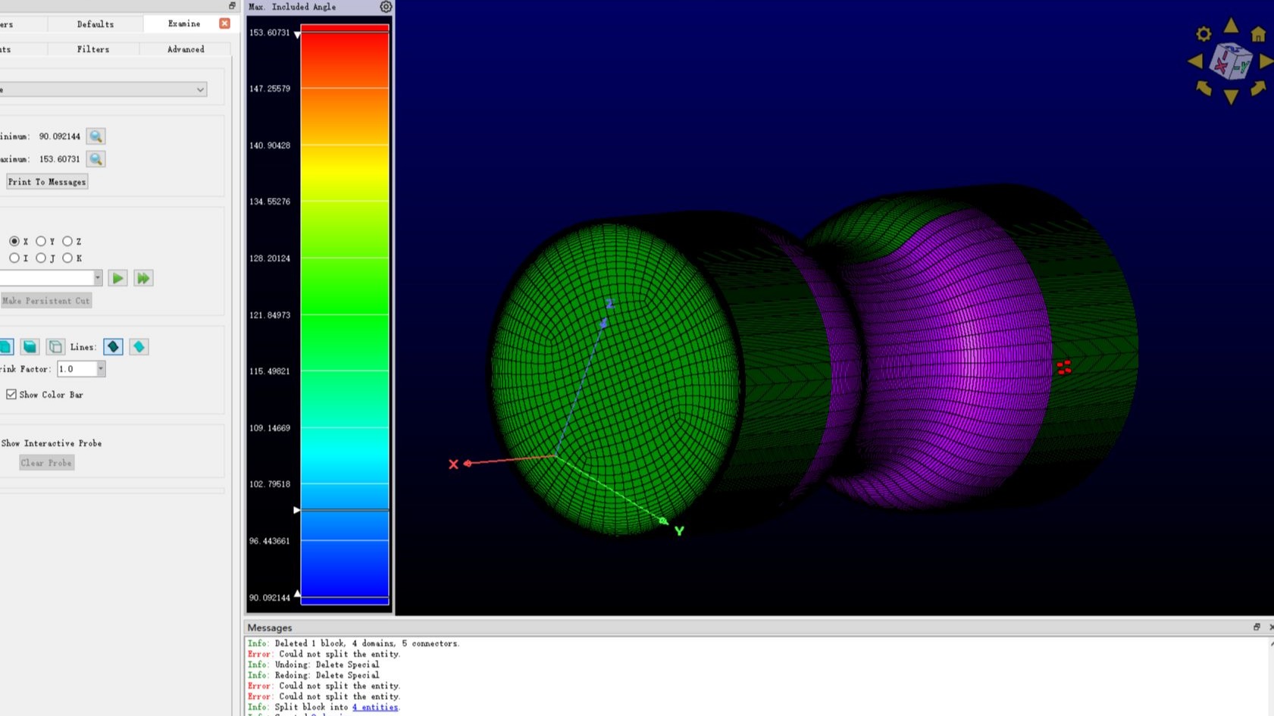The image size is (1274, 716).
Task: Switch to the Defaults tab
Action: [x=95, y=24]
